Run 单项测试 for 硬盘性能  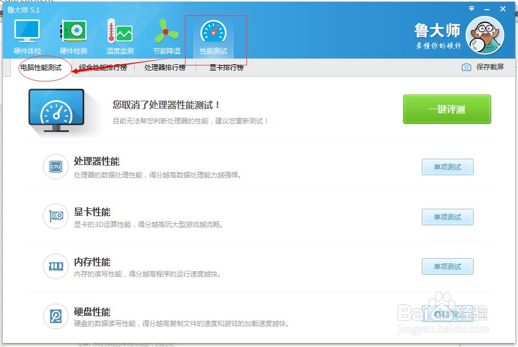[447, 314]
